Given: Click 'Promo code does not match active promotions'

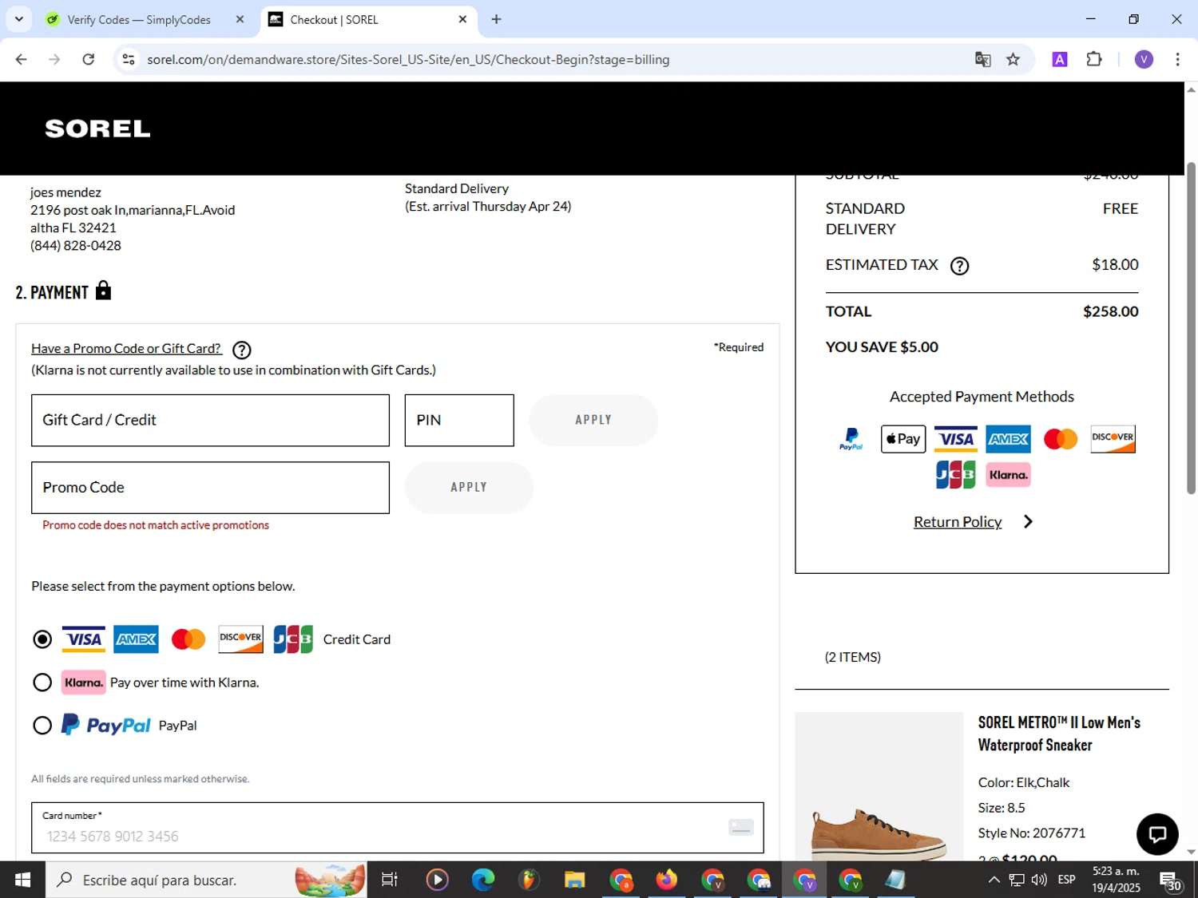Looking at the screenshot, I should pos(156,525).
